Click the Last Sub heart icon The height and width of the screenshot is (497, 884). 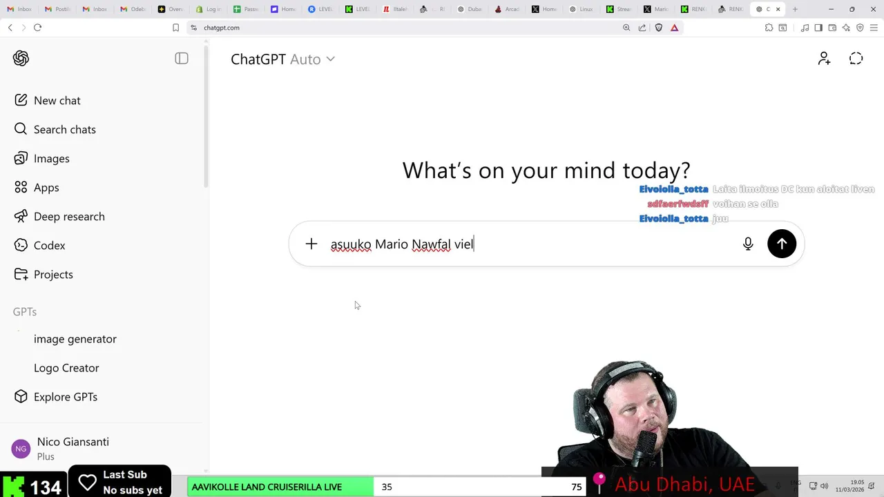tap(88, 483)
